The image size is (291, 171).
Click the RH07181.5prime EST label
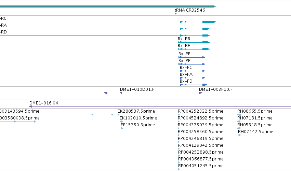(x=255, y=118)
